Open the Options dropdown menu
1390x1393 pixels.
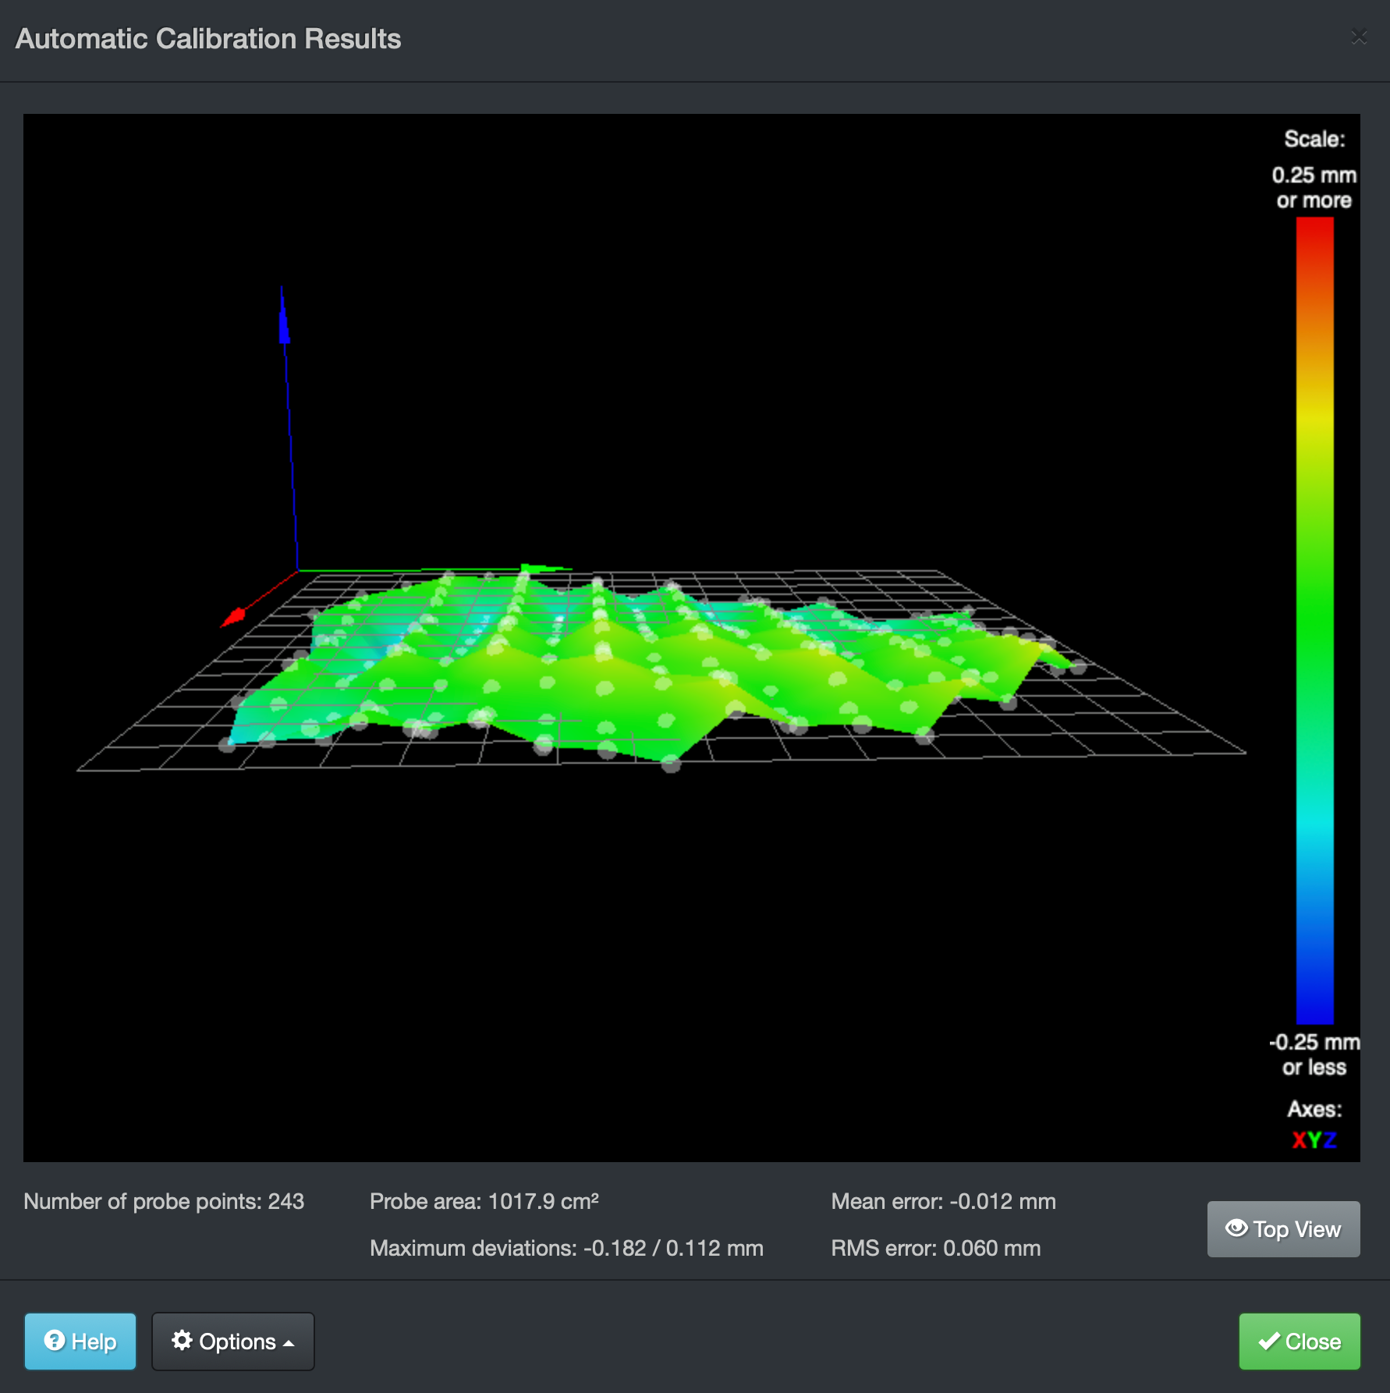233,1342
